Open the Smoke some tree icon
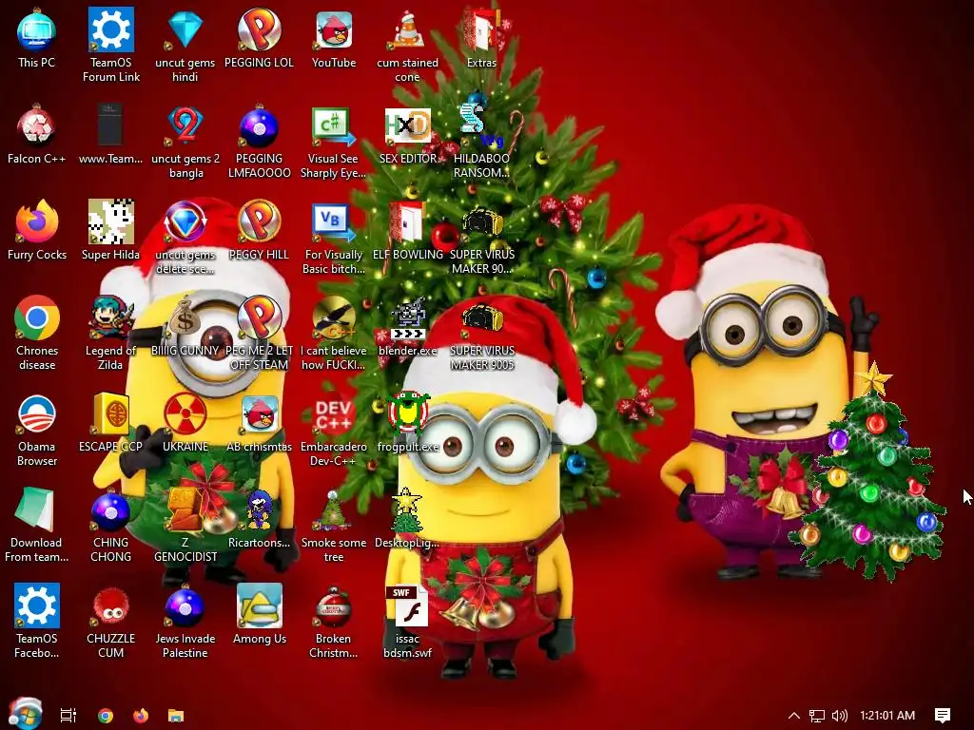974x730 pixels. tap(334, 525)
